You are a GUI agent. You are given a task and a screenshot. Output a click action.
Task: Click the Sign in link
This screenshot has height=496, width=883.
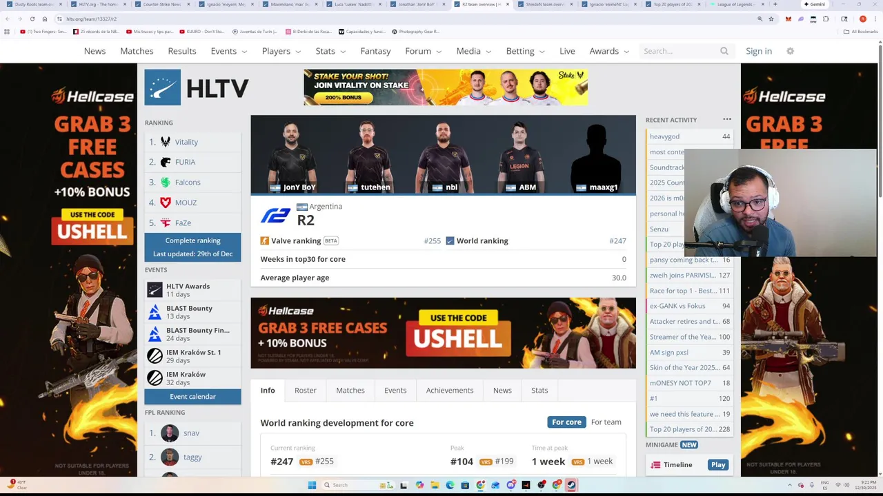point(759,51)
